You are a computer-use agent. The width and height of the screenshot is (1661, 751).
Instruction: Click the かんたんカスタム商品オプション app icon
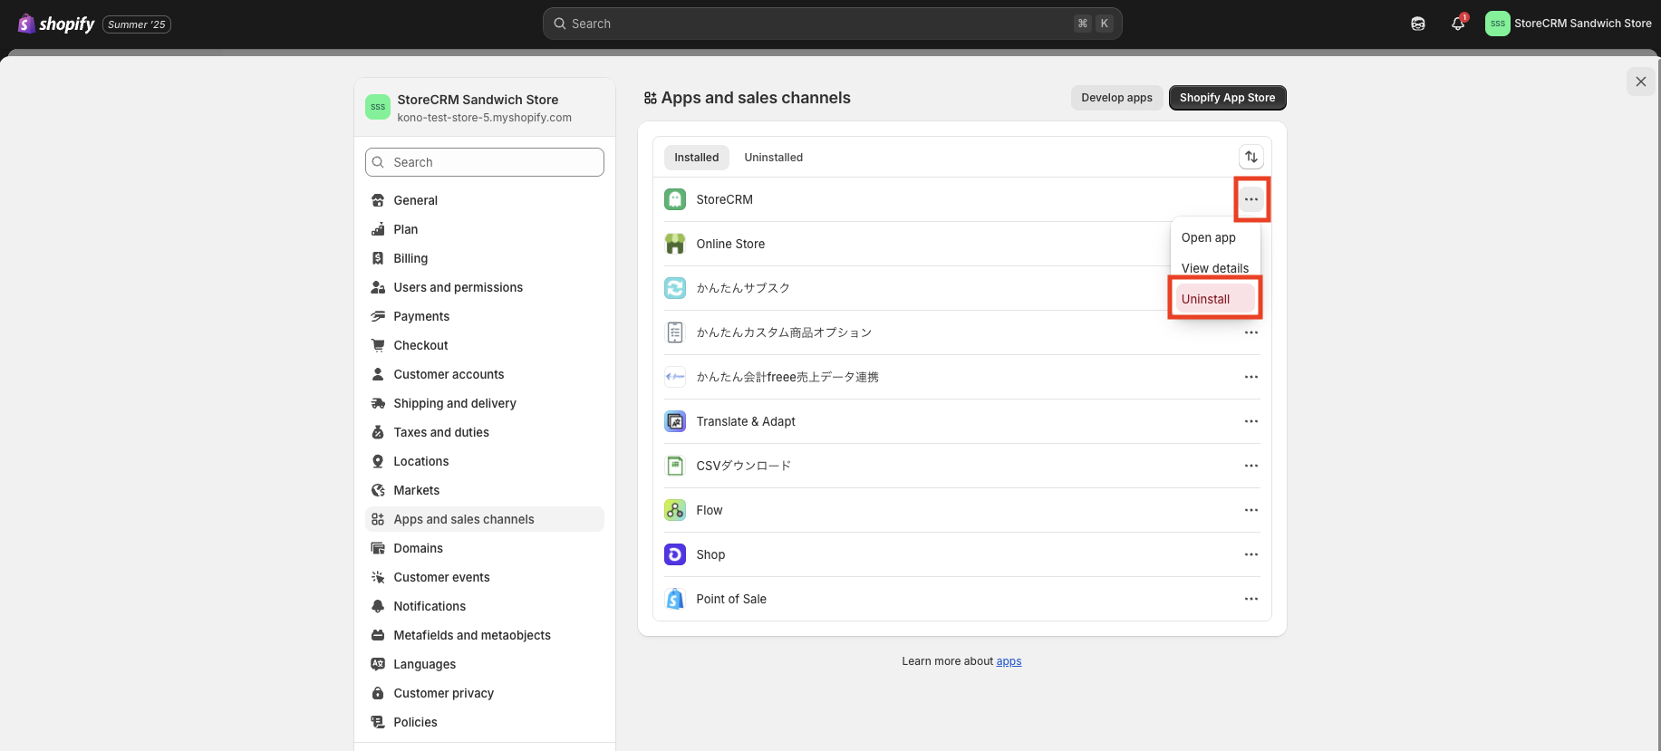click(675, 332)
